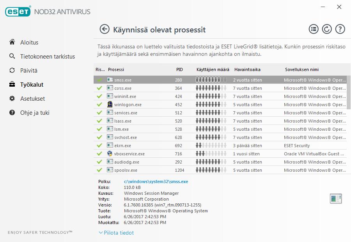
Task: Collapse details with Piilota tiedot
Action: (x=116, y=233)
